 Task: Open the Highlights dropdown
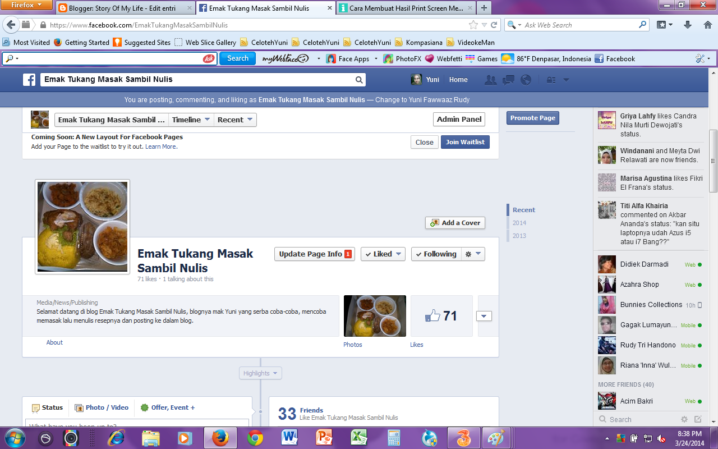261,373
